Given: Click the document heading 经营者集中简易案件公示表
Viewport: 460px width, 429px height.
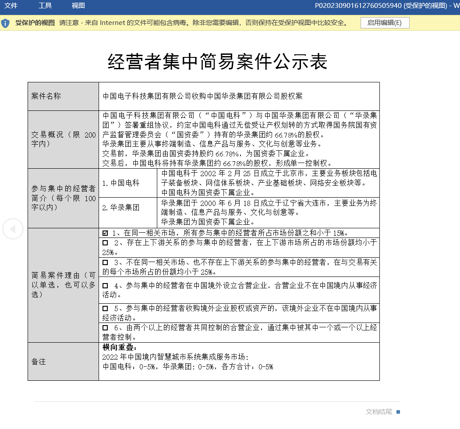Looking at the screenshot, I should 218,62.
